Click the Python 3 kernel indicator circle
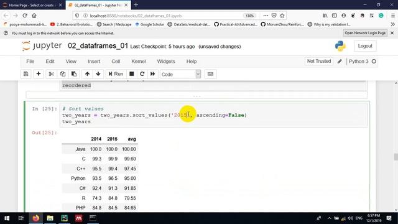Image resolution: width=398 pixels, height=224 pixels. 374,61
